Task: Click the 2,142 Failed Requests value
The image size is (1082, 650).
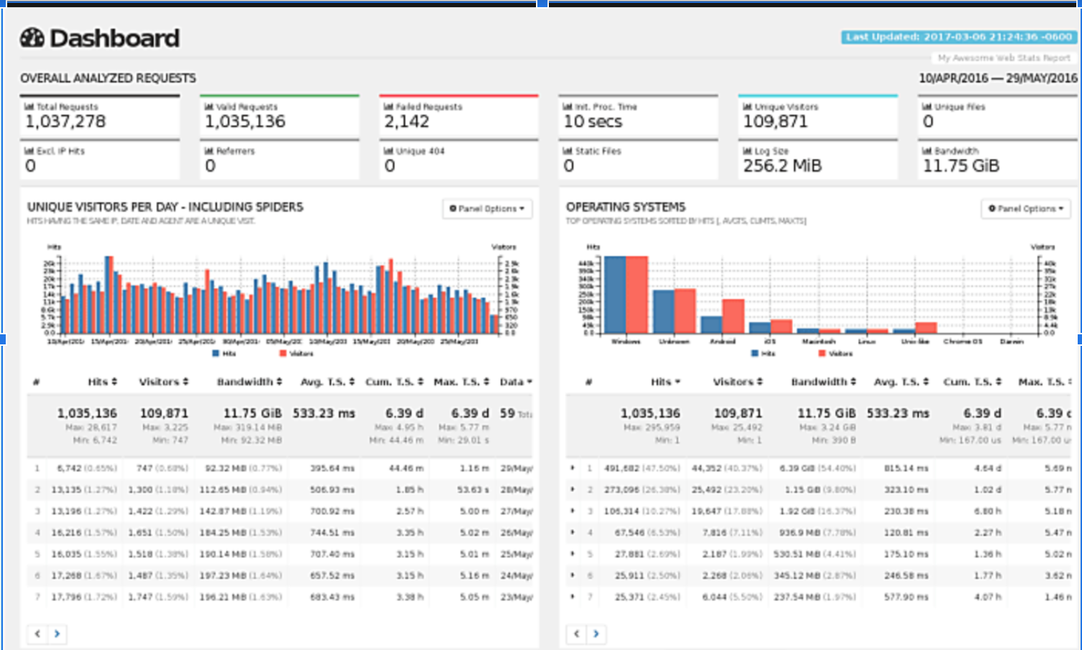Action: (407, 122)
